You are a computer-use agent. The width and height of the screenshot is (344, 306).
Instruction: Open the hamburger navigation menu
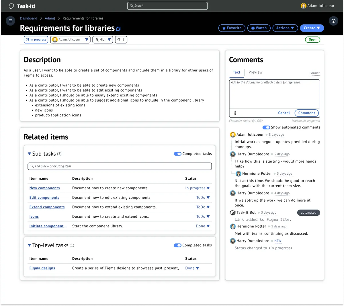(x=10, y=21)
